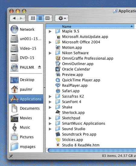The width and height of the screenshot is (136, 166).
Task: Click the Nikon Software row name
Action: (x=75, y=53)
